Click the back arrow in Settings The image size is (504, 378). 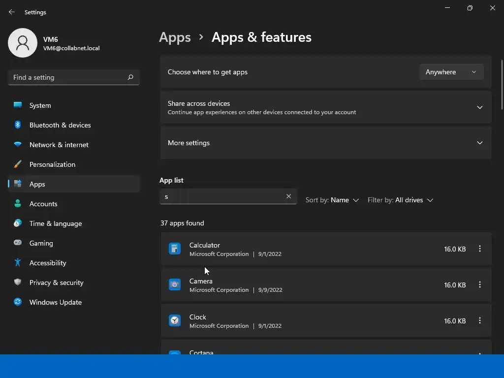click(12, 12)
